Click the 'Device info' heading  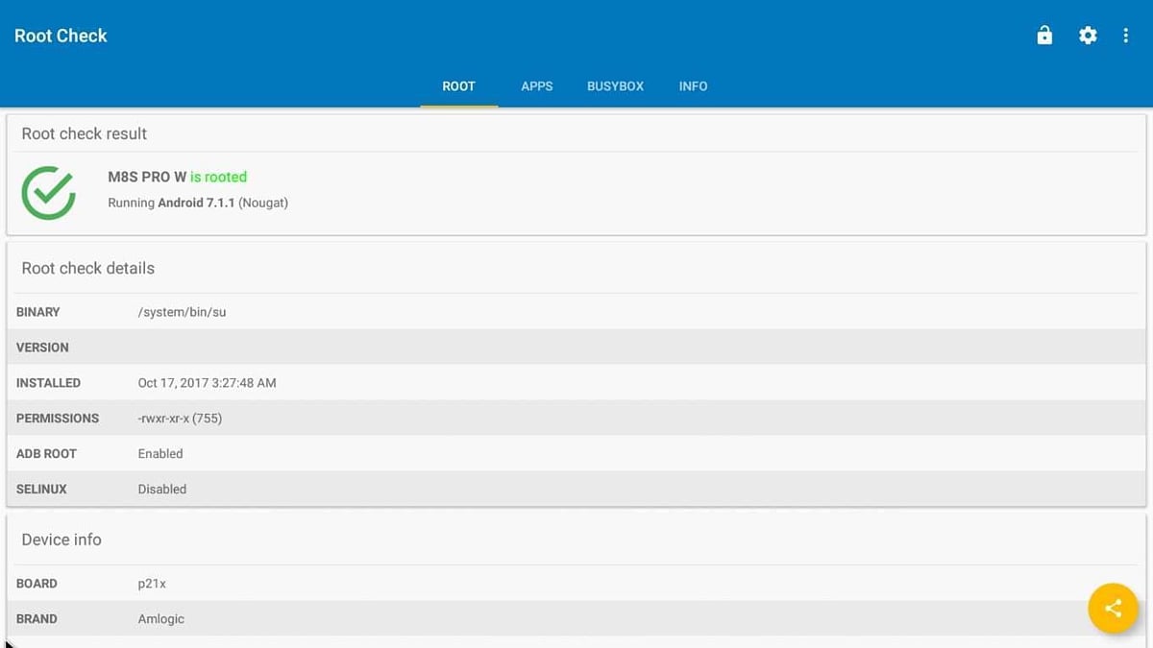pyautogui.click(x=61, y=540)
